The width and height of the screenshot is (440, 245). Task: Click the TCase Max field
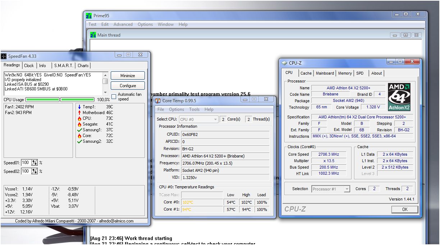click(x=202, y=195)
